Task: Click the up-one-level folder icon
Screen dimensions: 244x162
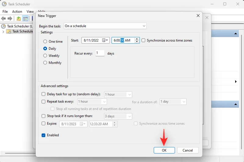Action: point(19,19)
